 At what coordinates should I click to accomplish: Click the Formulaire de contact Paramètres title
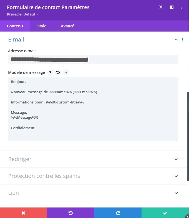pos(48,7)
